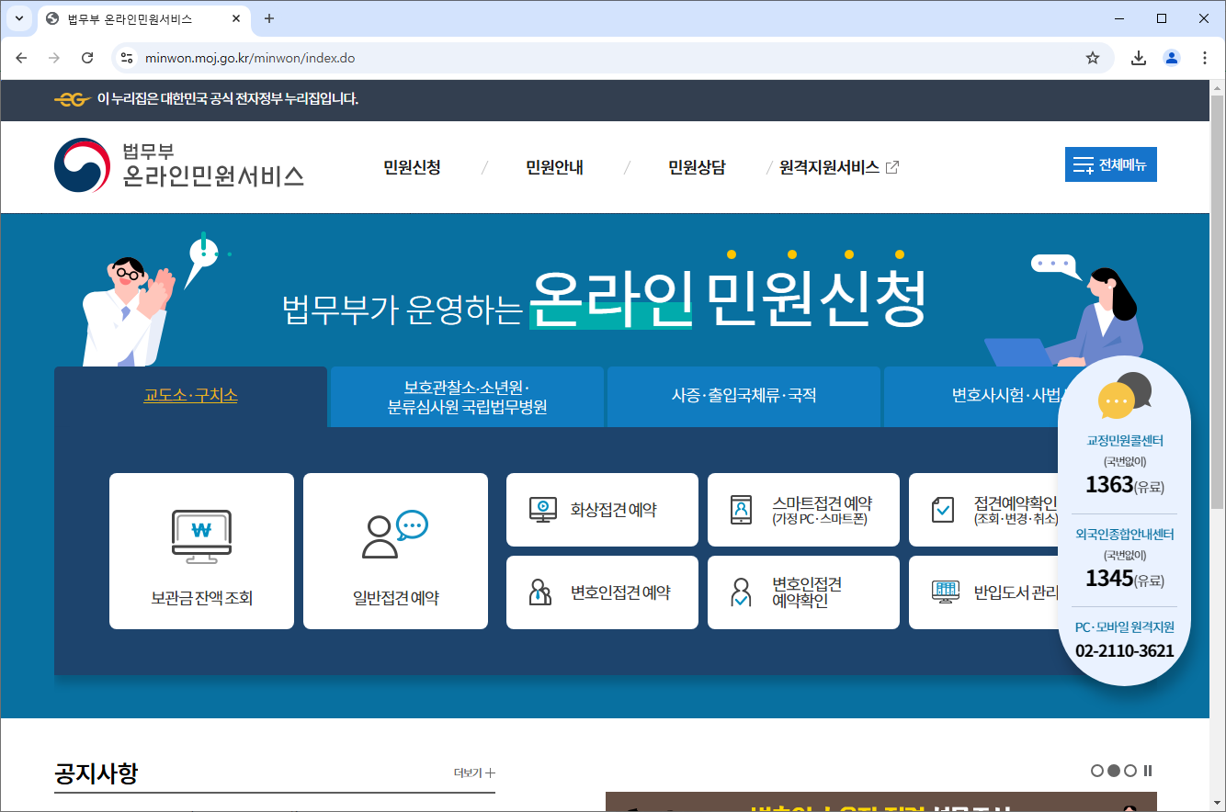Click the 교정민원콜센터 speech bubble icon
This screenshot has height=812, width=1226.
click(1123, 398)
